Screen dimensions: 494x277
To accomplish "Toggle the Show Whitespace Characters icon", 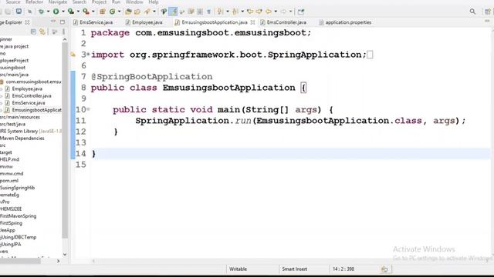I will 208,12.
